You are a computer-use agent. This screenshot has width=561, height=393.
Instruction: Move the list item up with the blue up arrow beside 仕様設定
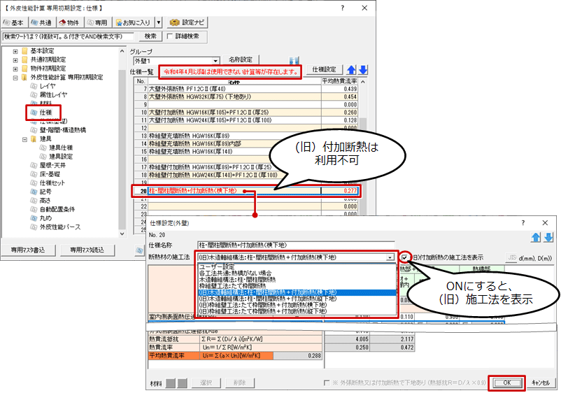click(x=352, y=70)
